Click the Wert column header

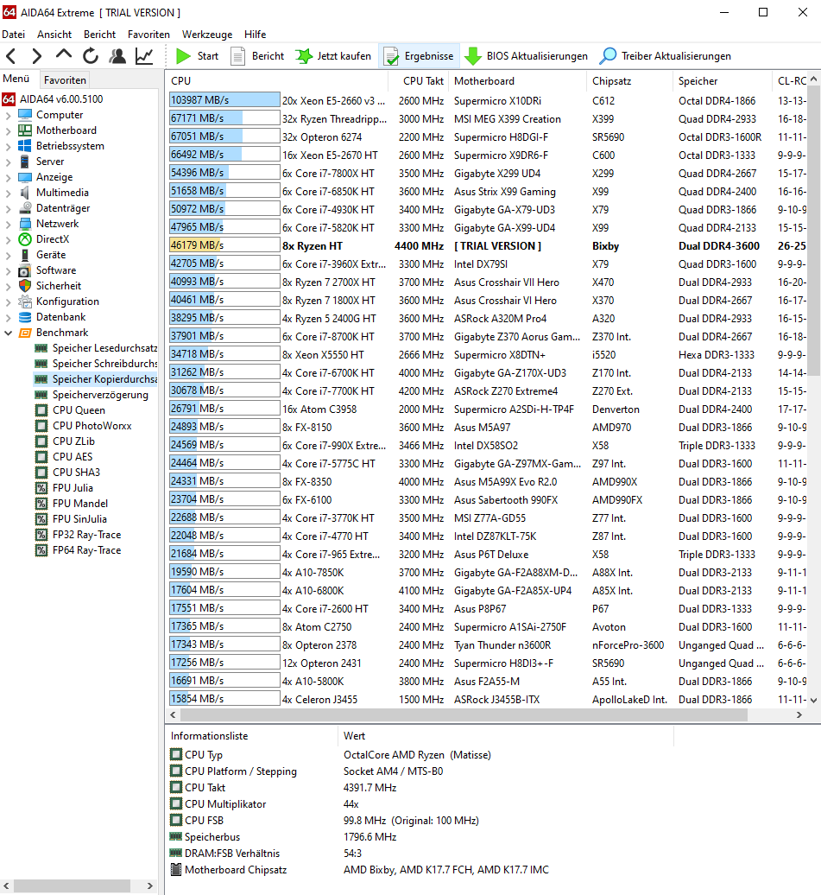506,736
